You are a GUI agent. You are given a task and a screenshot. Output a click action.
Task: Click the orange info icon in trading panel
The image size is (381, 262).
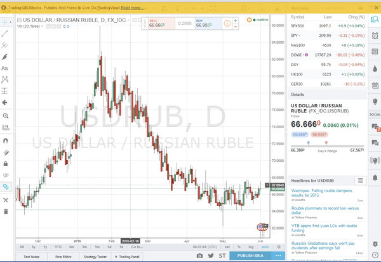(227, 23)
